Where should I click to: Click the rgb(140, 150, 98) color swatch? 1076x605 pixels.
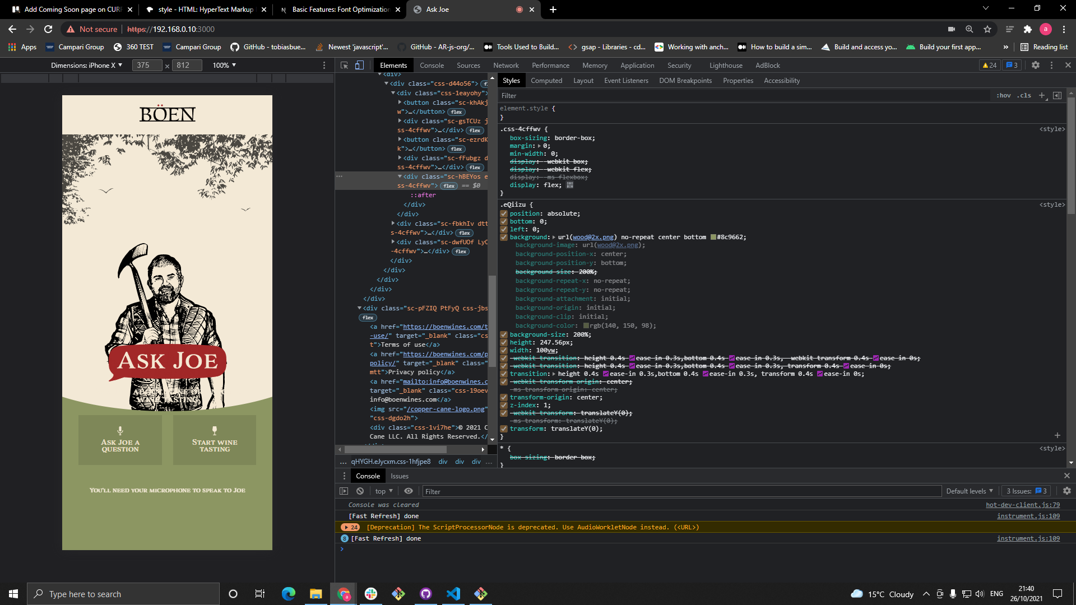[586, 326]
